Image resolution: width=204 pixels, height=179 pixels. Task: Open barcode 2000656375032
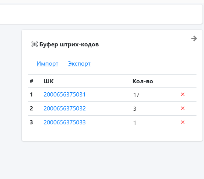65,109
